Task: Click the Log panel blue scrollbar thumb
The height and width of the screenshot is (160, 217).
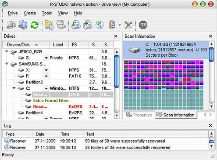Action: click(211, 142)
